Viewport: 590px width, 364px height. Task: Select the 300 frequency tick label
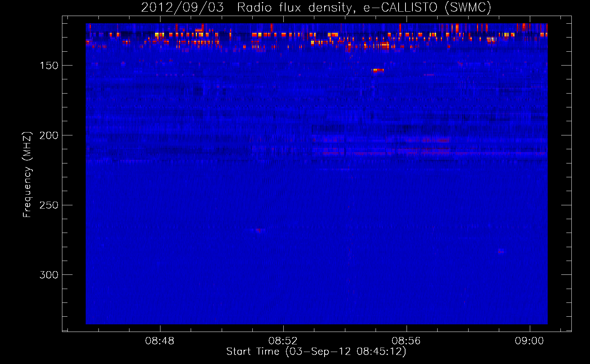49,275
